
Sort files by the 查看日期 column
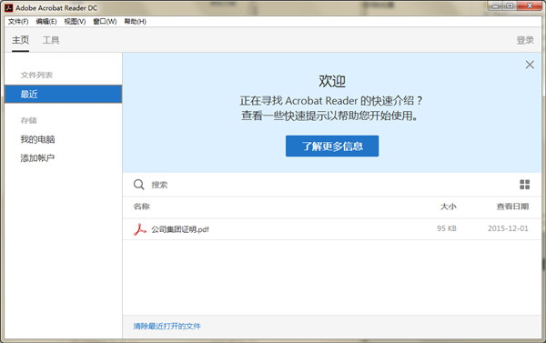(x=512, y=207)
